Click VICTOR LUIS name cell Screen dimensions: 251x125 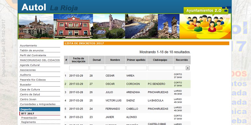(113, 101)
